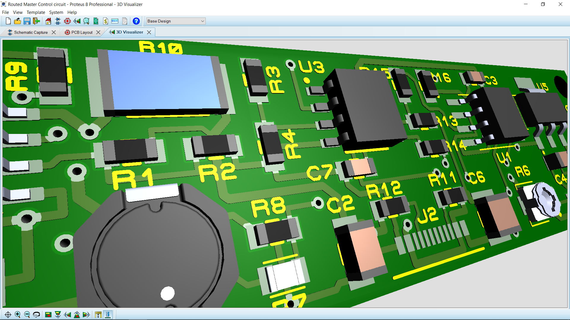Screen dimensions: 570x320
Task: Activate the 3D orbit rotation tool
Action: (x=37, y=315)
